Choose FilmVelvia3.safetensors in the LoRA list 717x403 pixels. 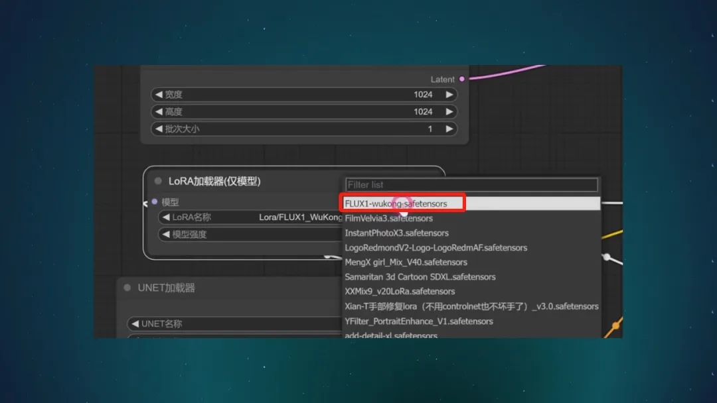[388, 218]
